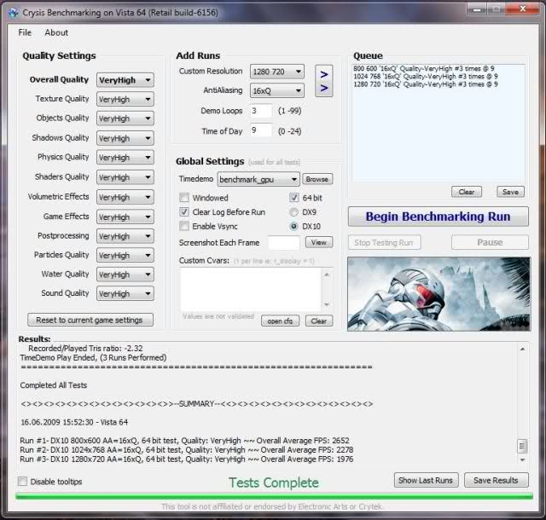The height and width of the screenshot is (520, 546).
Task: Click the Custom Cvars scroll down arrow
Action: (327, 304)
